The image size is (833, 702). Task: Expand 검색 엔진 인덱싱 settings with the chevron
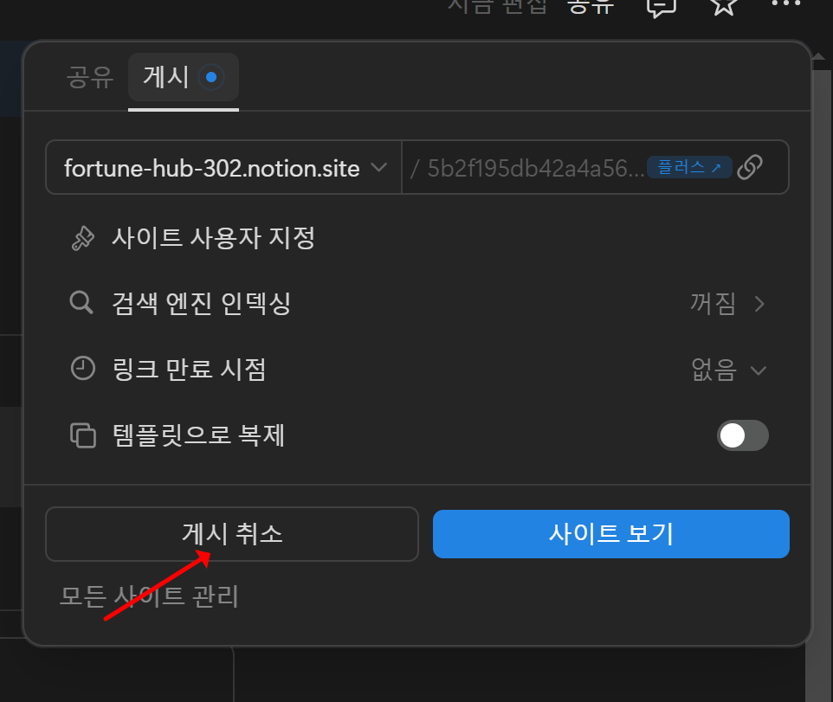pyautogui.click(x=759, y=304)
